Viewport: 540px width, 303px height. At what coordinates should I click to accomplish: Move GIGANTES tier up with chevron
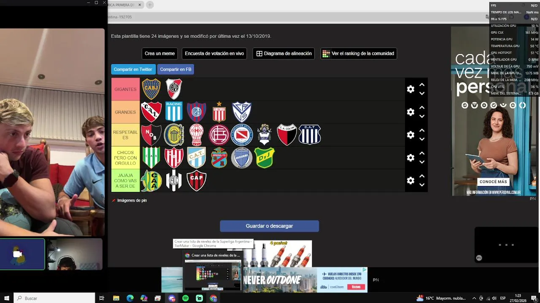[x=422, y=85]
